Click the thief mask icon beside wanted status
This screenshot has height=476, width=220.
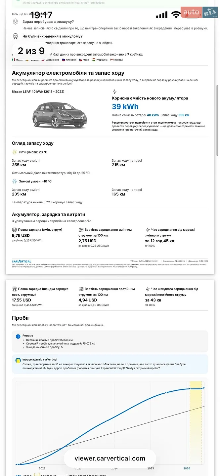tap(15, 22)
